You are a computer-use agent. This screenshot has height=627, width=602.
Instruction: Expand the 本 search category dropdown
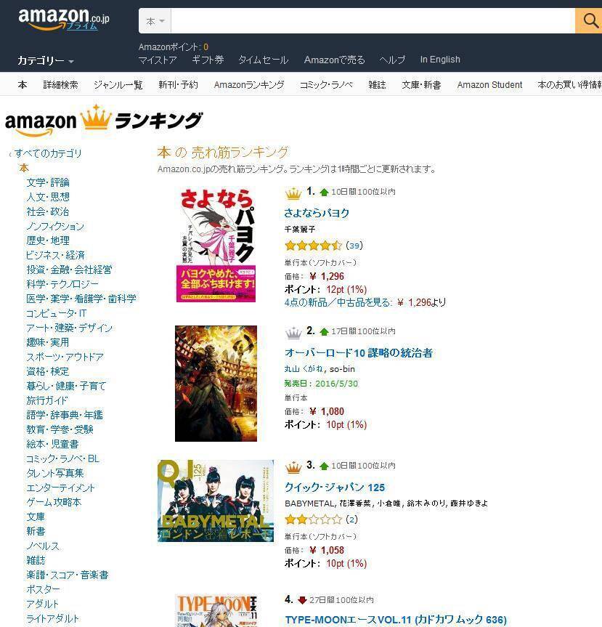(x=155, y=21)
